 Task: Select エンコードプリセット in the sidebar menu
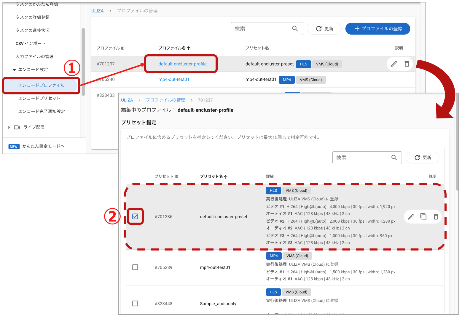(39, 98)
